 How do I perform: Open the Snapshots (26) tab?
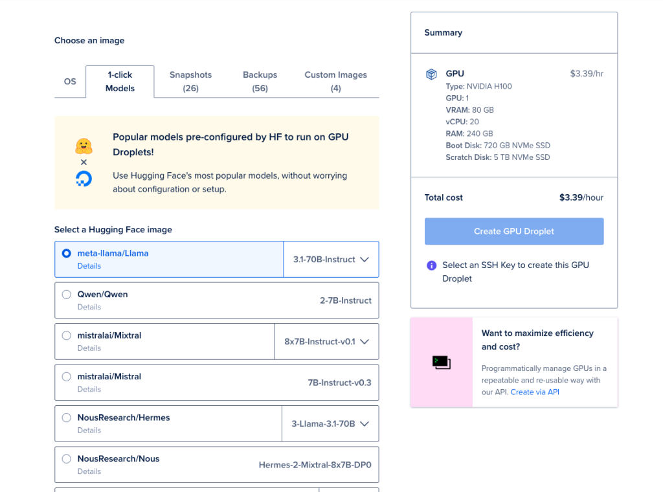pos(191,82)
